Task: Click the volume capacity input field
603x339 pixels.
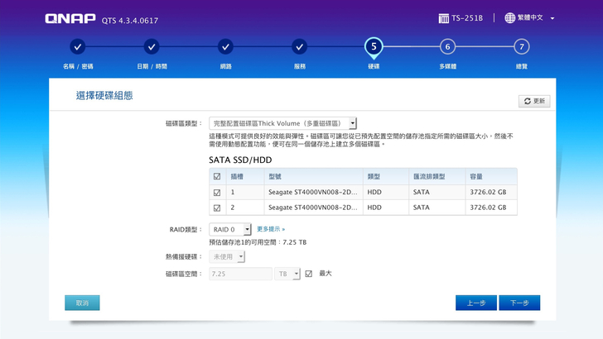Action: tap(240, 274)
